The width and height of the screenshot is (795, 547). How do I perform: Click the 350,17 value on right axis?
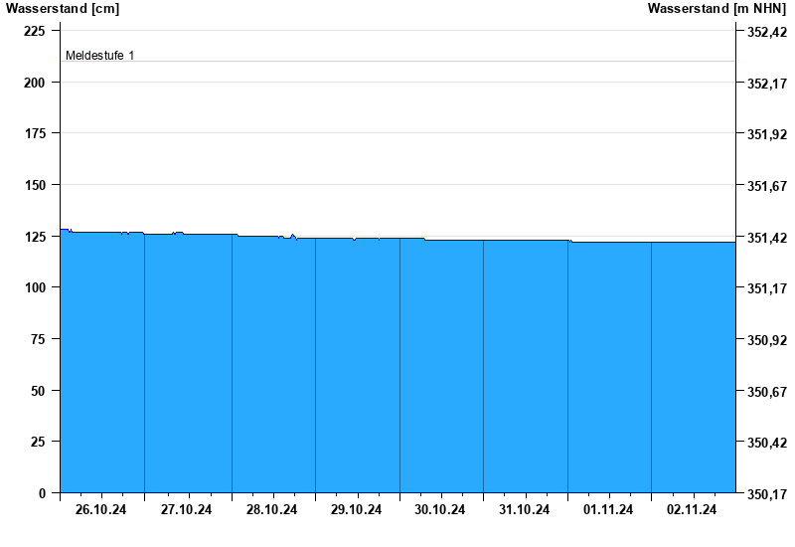767,493
